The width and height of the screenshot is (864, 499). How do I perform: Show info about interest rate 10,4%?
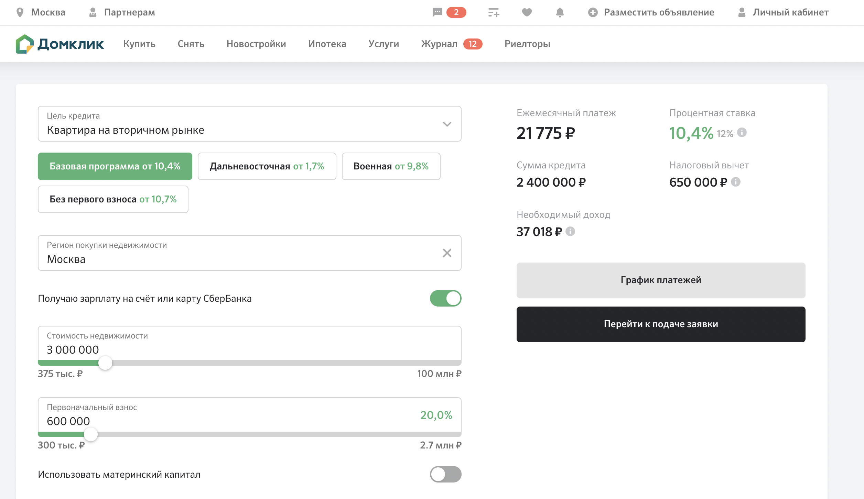[742, 132]
